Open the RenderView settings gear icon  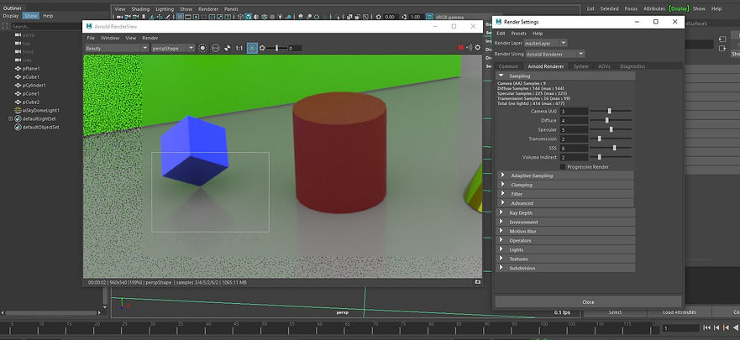click(x=477, y=48)
